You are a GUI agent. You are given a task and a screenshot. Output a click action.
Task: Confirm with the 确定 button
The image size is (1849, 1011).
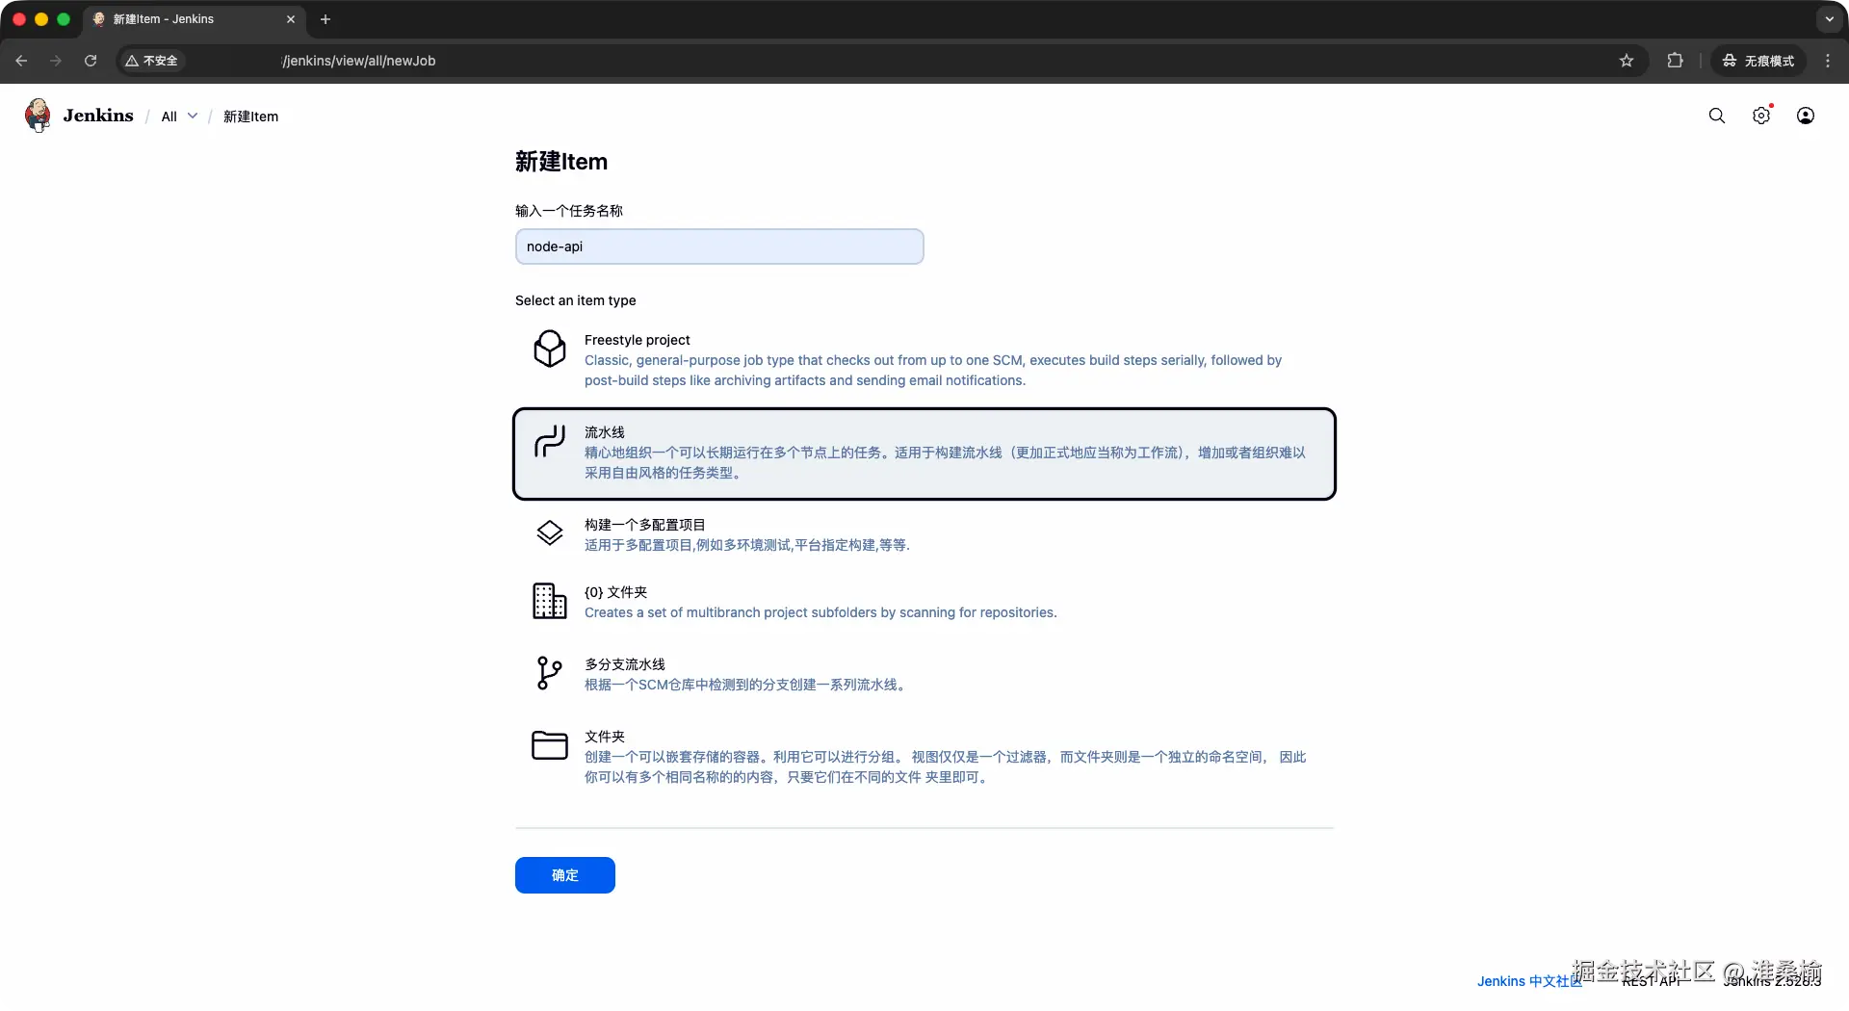coord(565,875)
